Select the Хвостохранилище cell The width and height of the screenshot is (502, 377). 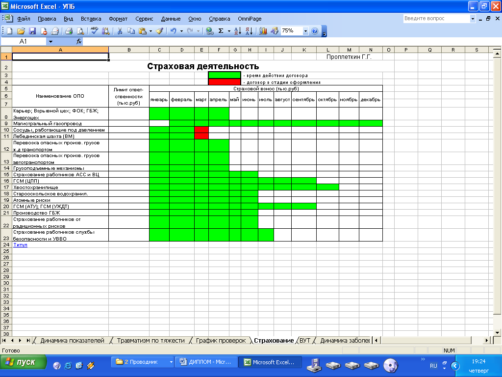(x=60, y=187)
